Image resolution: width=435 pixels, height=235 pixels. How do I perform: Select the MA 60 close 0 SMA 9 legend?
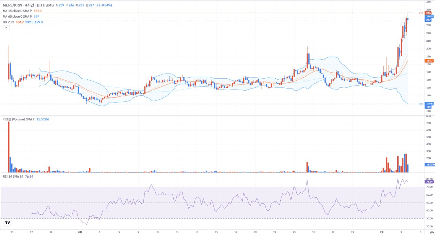click(17, 16)
